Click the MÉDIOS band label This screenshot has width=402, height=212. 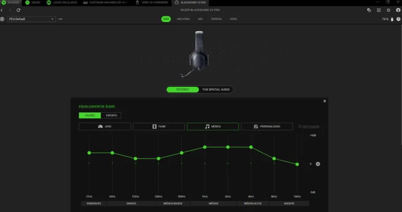[213, 204]
